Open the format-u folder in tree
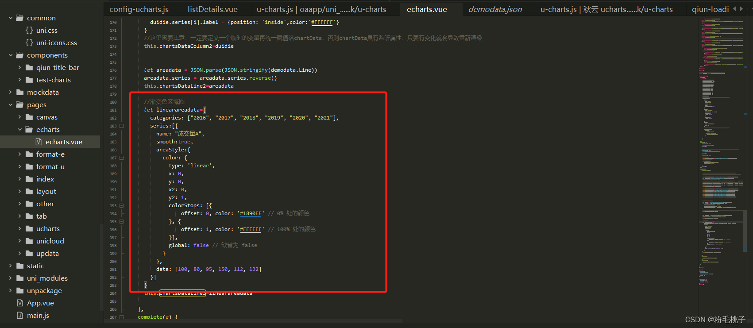Screen dimensions: 753x328 coord(50,167)
